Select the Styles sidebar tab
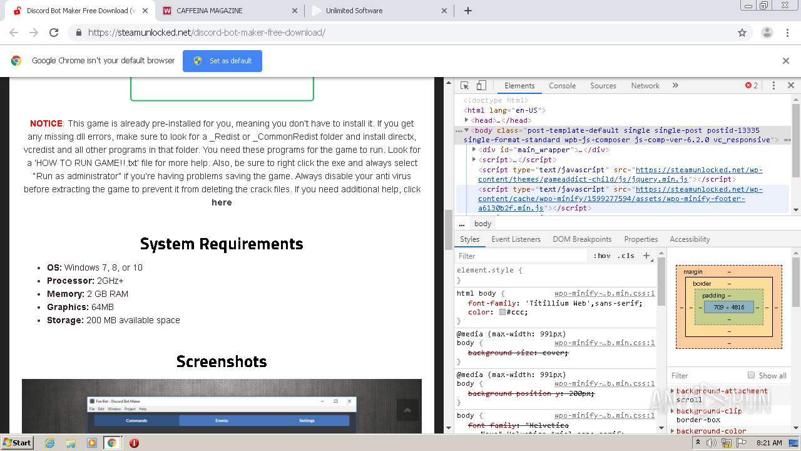 click(x=469, y=239)
